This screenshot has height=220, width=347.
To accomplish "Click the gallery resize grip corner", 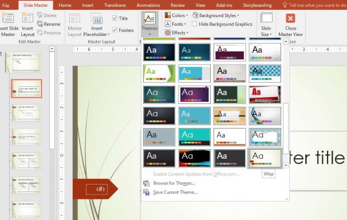I will tap(286, 199).
